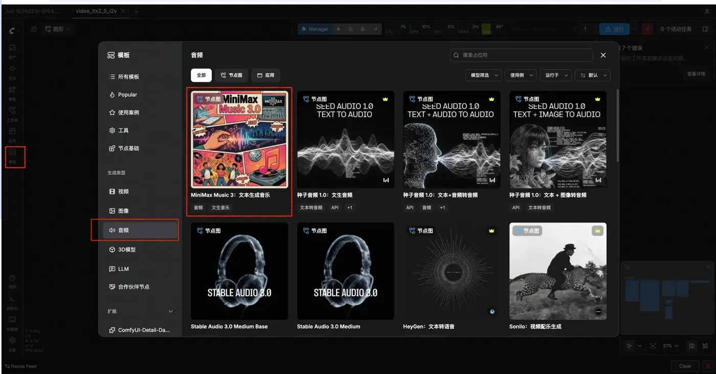Add a new workflow tab
Image resolution: width=716 pixels, height=374 pixels.
tap(136, 11)
